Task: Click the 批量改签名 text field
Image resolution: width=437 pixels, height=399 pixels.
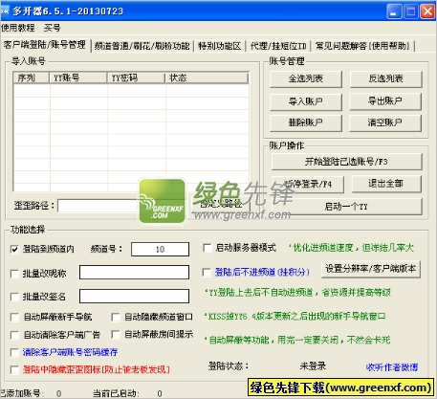Action: click(134, 297)
